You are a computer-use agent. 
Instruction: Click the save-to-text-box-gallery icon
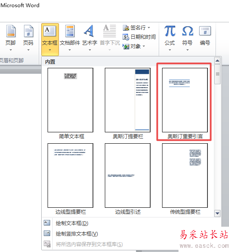tap(47, 244)
